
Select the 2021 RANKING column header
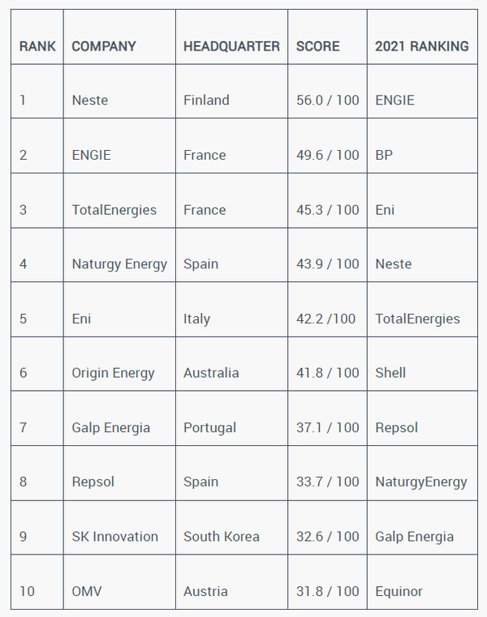tap(421, 46)
